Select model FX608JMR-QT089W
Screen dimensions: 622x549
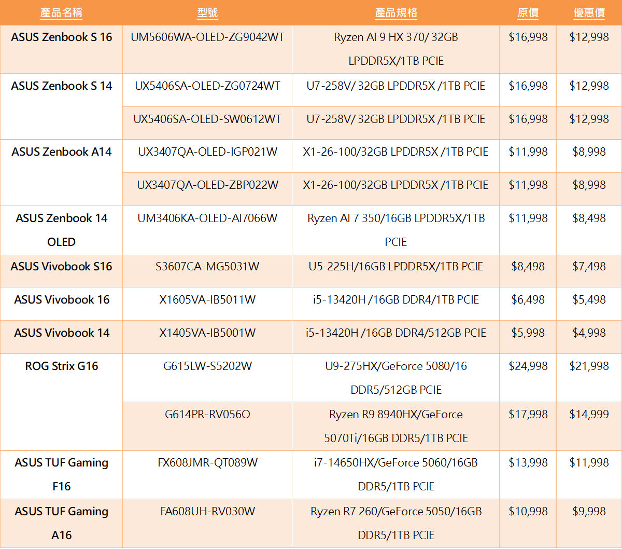coord(207,462)
